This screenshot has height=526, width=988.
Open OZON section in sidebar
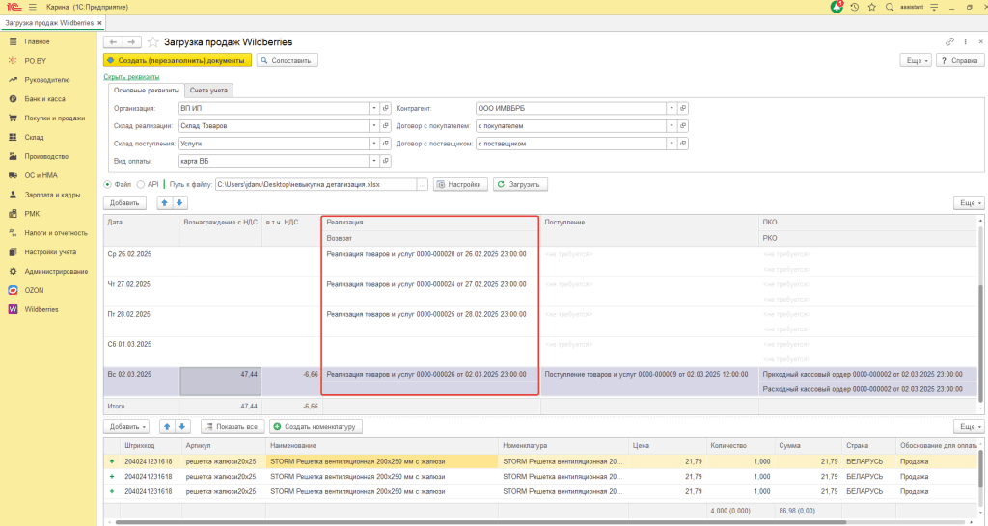(x=34, y=290)
